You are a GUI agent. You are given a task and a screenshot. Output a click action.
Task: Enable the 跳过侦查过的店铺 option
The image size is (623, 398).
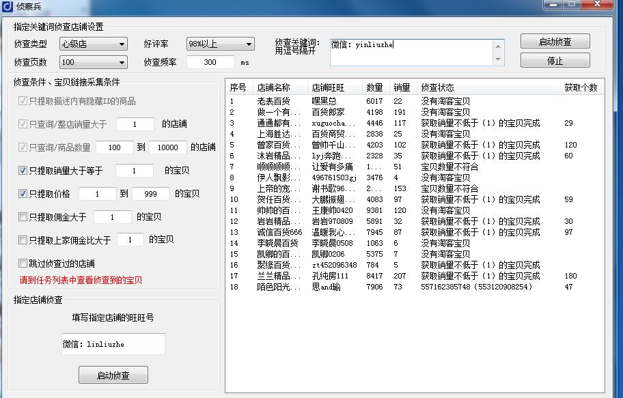[x=23, y=264]
